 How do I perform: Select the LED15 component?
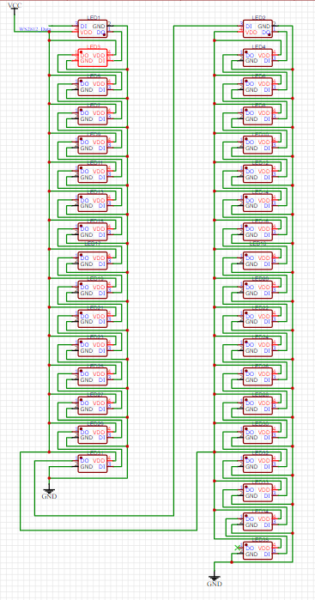point(93,232)
